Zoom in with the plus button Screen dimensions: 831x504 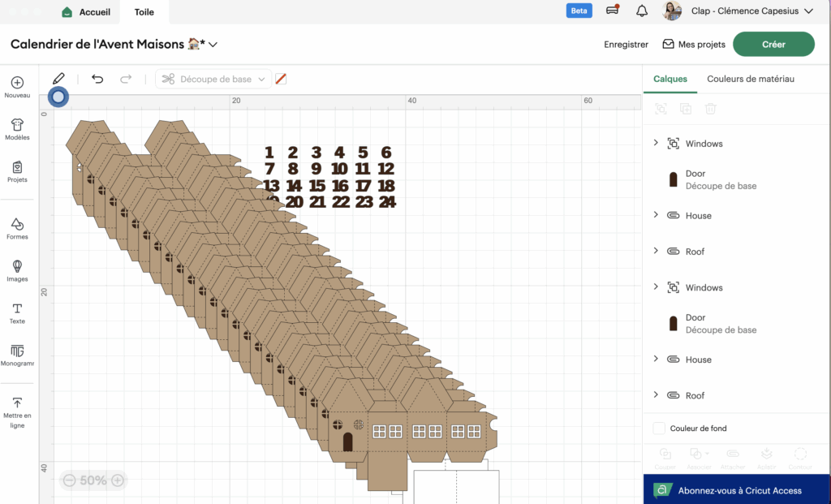click(118, 480)
